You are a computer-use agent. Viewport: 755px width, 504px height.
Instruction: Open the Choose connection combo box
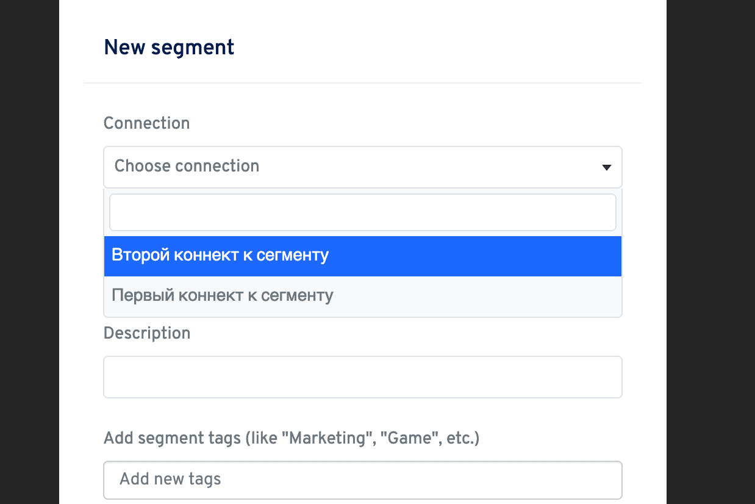(x=363, y=167)
